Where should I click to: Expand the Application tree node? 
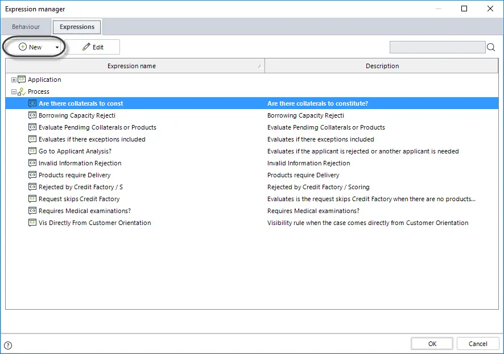(14, 80)
